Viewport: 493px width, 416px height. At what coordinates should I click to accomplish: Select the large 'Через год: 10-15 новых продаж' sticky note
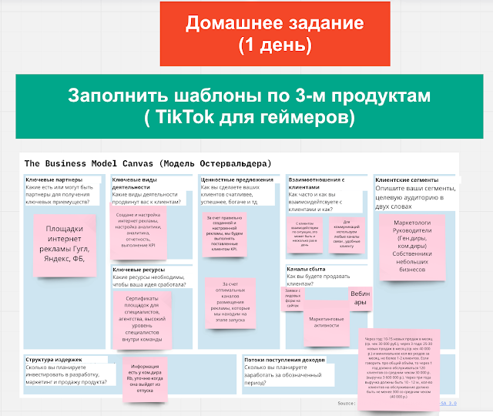point(399,370)
